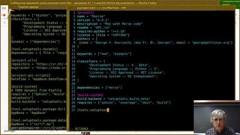This screenshot has height=135, width=240.
Task: Click repository = "https://sr.ht line in terminal
Action: pos(39,64)
